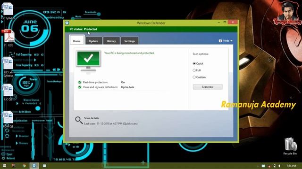Image resolution: width=302 pixels, height=169 pixels.
Task: Click the 'Up to date' definitions status text
Action: [128, 87]
